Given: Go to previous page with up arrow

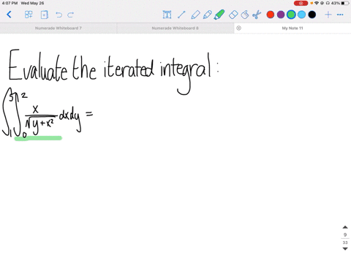Looking at the screenshot, I should 345,227.
